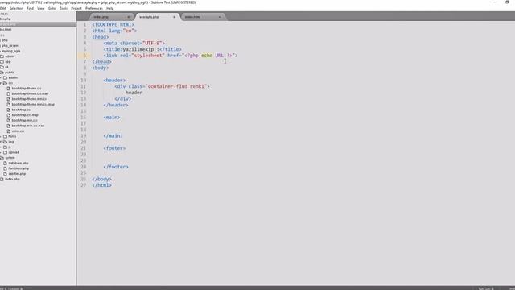Viewport: 515px width, 290px height.
Task: Click the yazilimekip title text
Action: click(x=141, y=49)
